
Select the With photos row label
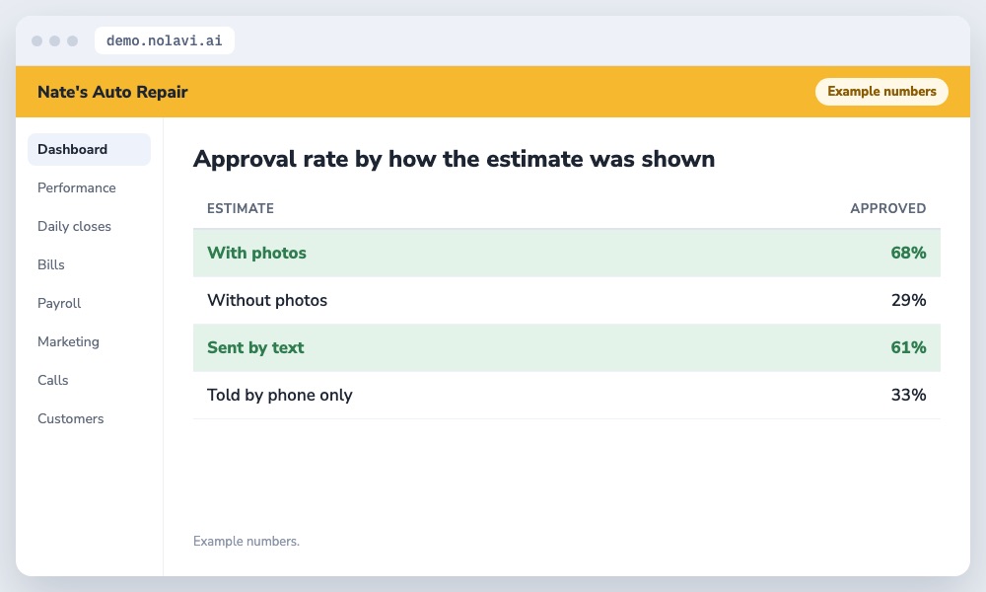256,253
